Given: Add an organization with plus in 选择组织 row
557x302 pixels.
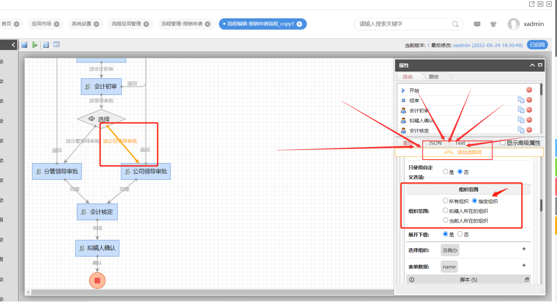Looking at the screenshot, I should coord(524,249).
